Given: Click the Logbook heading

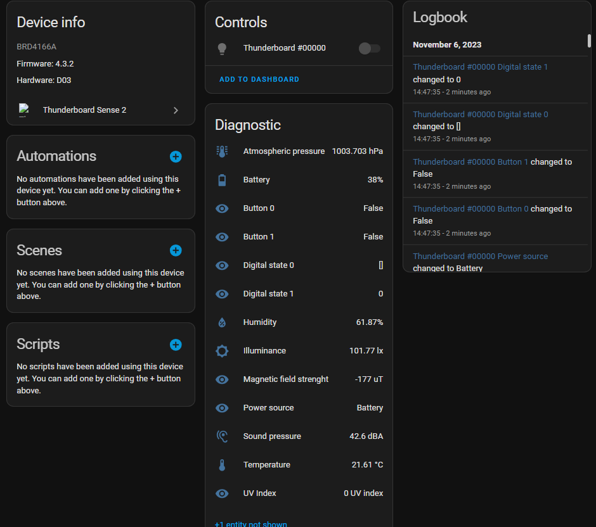Looking at the screenshot, I should coord(440,18).
